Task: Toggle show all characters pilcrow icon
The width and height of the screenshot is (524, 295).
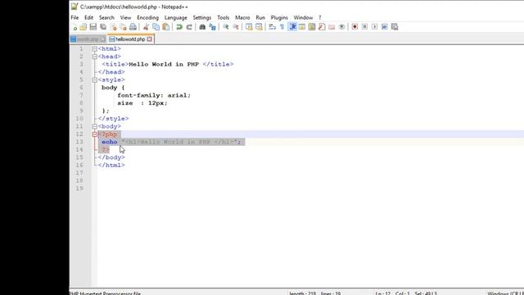Action: coord(282,27)
